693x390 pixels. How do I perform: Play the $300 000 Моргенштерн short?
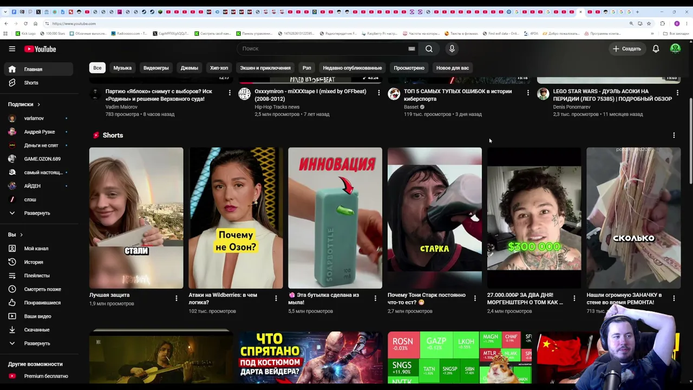(x=534, y=218)
